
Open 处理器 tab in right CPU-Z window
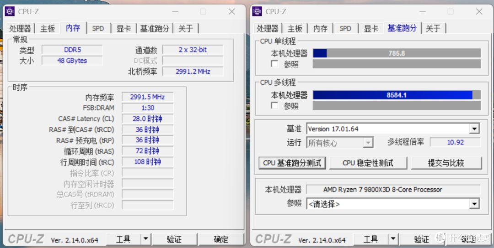click(268, 29)
